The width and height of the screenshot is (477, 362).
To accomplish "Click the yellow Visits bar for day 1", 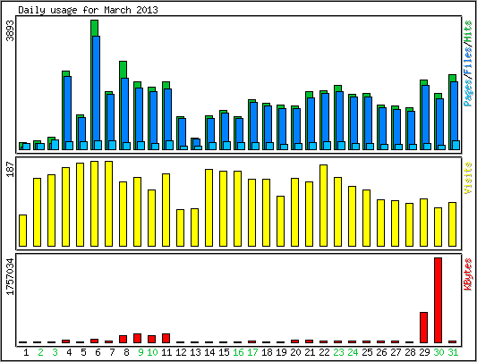I will click(22, 231).
